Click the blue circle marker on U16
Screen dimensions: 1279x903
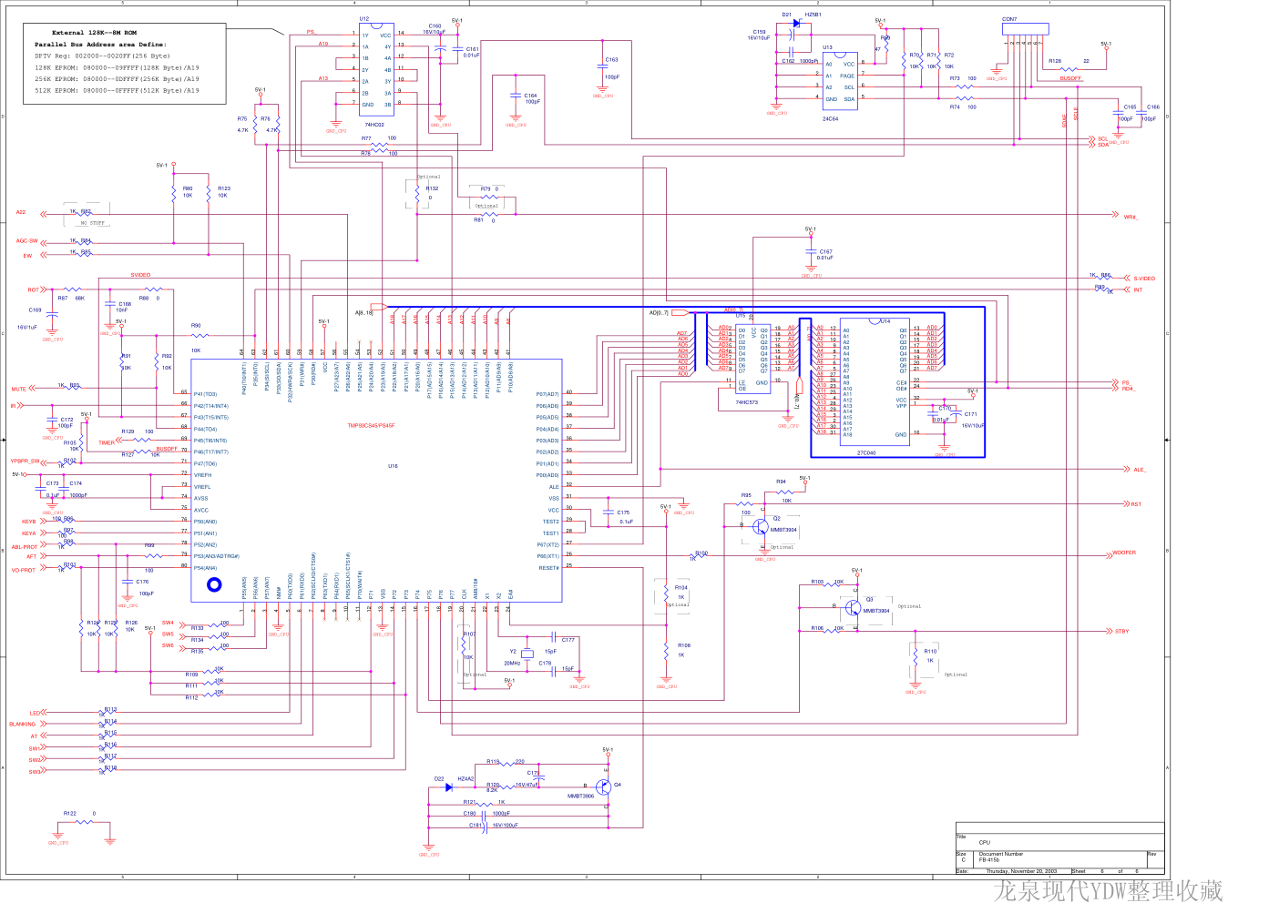[214, 584]
